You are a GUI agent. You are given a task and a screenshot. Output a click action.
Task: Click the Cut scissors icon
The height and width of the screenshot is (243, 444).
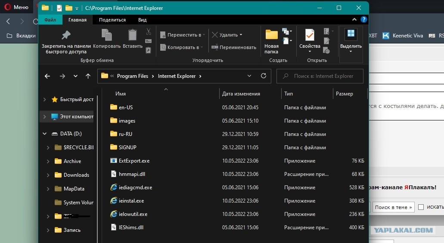click(149, 31)
